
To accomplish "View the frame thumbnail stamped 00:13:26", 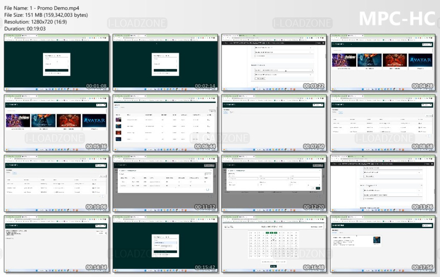I will click(383, 183).
